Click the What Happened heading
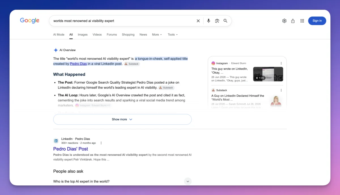 [x=69, y=75]
